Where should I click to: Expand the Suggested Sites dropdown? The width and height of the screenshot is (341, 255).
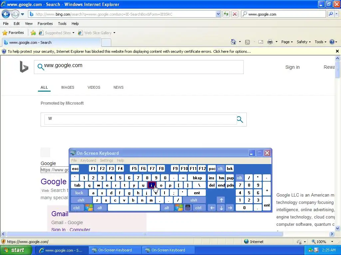coord(73,33)
